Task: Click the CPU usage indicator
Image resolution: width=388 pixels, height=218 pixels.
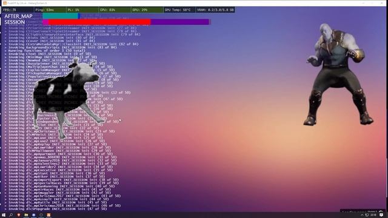Action: coord(115,10)
